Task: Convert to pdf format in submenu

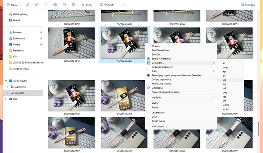Action: click(230, 88)
